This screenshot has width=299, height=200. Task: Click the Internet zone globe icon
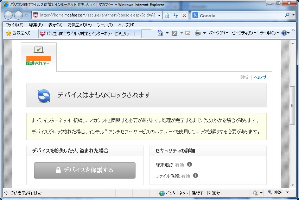click(162, 193)
